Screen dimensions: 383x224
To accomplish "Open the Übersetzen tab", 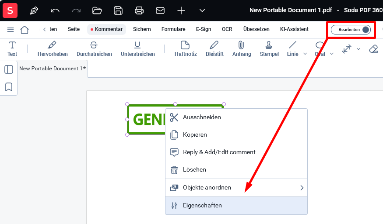I will click(x=256, y=29).
